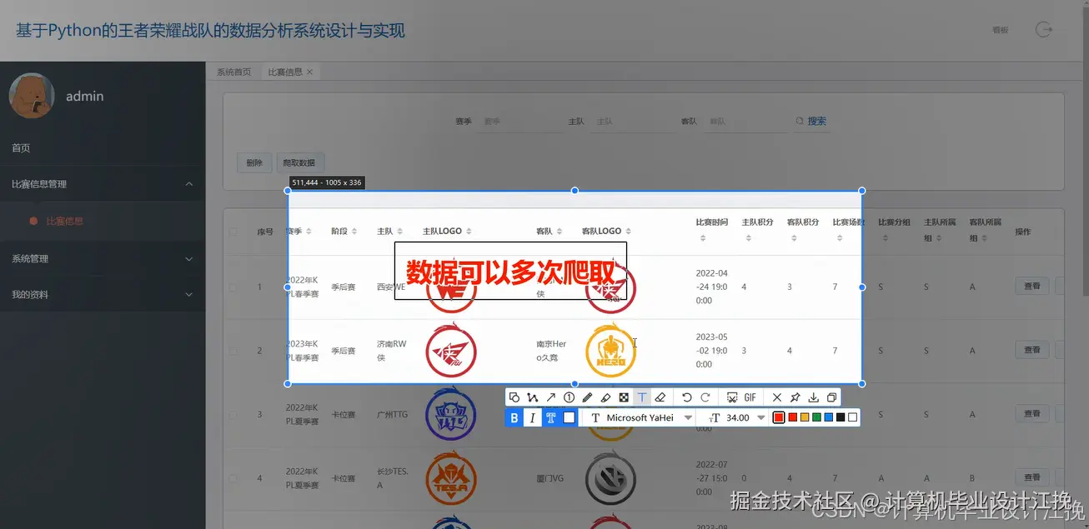Image resolution: width=1089 pixels, height=529 pixels.
Task: Select the mosaic blur tool
Action: click(624, 397)
